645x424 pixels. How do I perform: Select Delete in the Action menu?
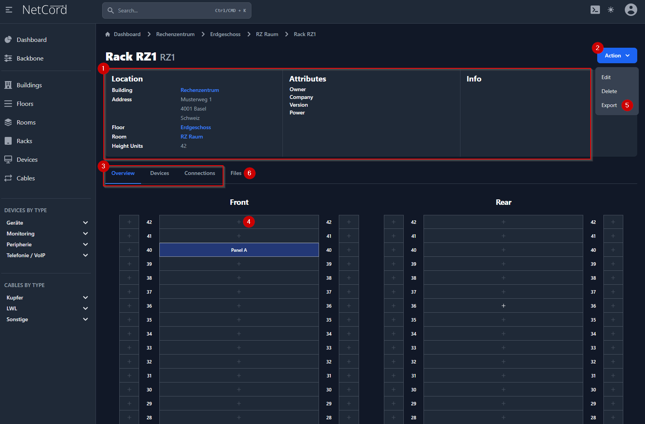609,92
